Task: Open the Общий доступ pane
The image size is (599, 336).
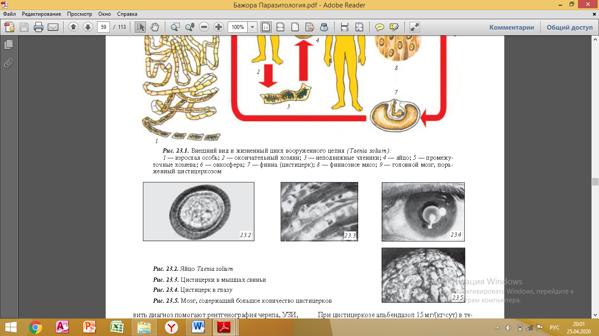Action: (569, 27)
